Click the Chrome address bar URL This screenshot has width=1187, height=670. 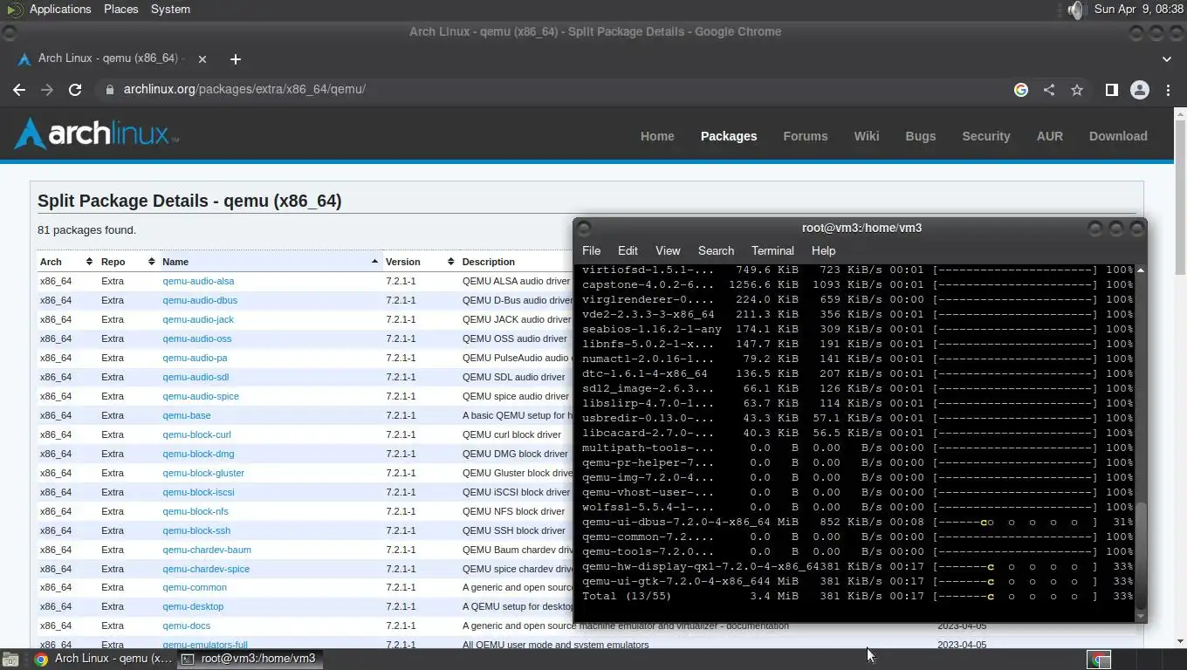click(x=244, y=90)
